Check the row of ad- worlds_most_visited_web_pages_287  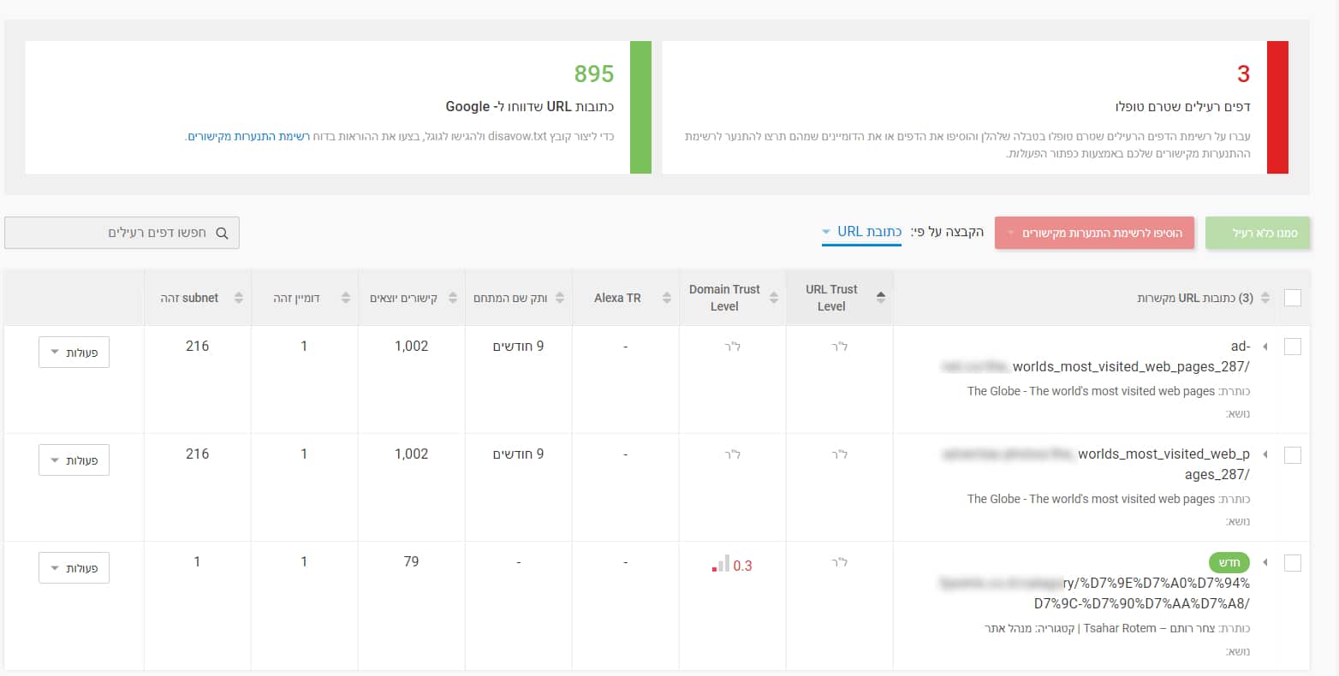click(x=1293, y=347)
